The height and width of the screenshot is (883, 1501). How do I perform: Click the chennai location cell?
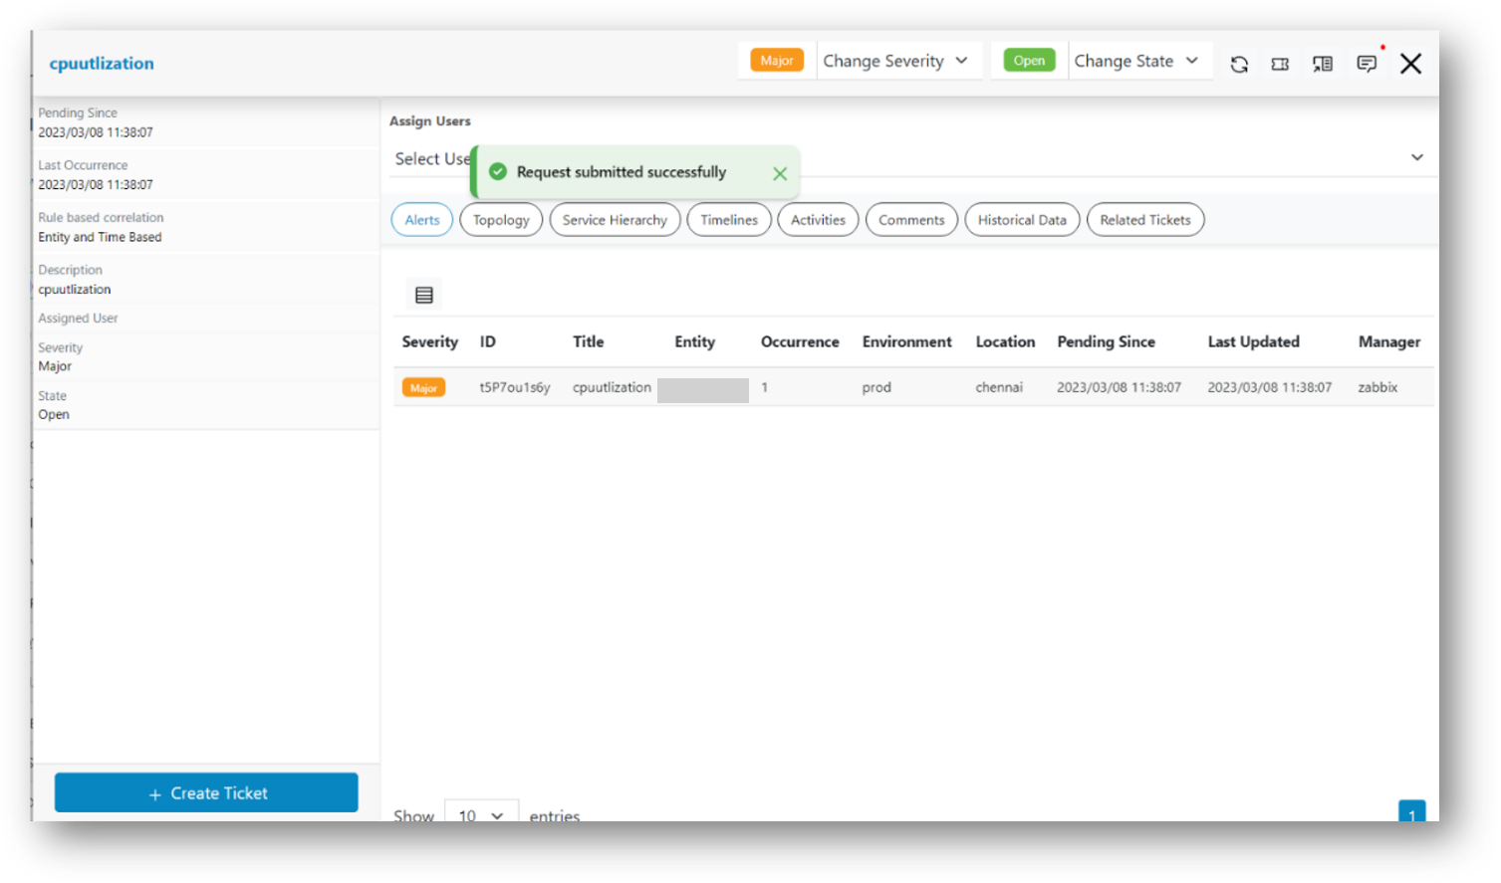tap(999, 387)
